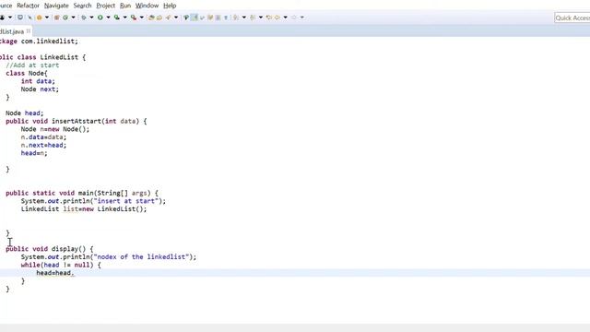Screen dimensions: 590x332
Task: Open the Refactor menu
Action: (x=28, y=6)
